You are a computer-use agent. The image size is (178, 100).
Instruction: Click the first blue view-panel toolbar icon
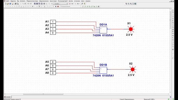35,4
